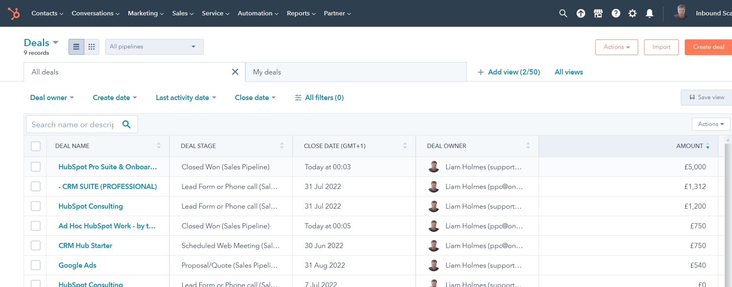Click Create deal button
The image size is (732, 287).
click(708, 47)
